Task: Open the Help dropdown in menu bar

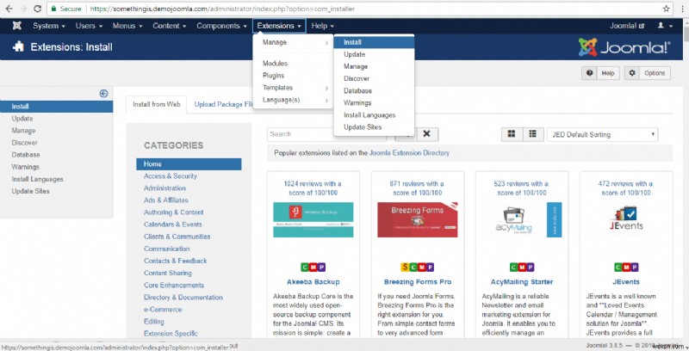Action: coord(322,26)
